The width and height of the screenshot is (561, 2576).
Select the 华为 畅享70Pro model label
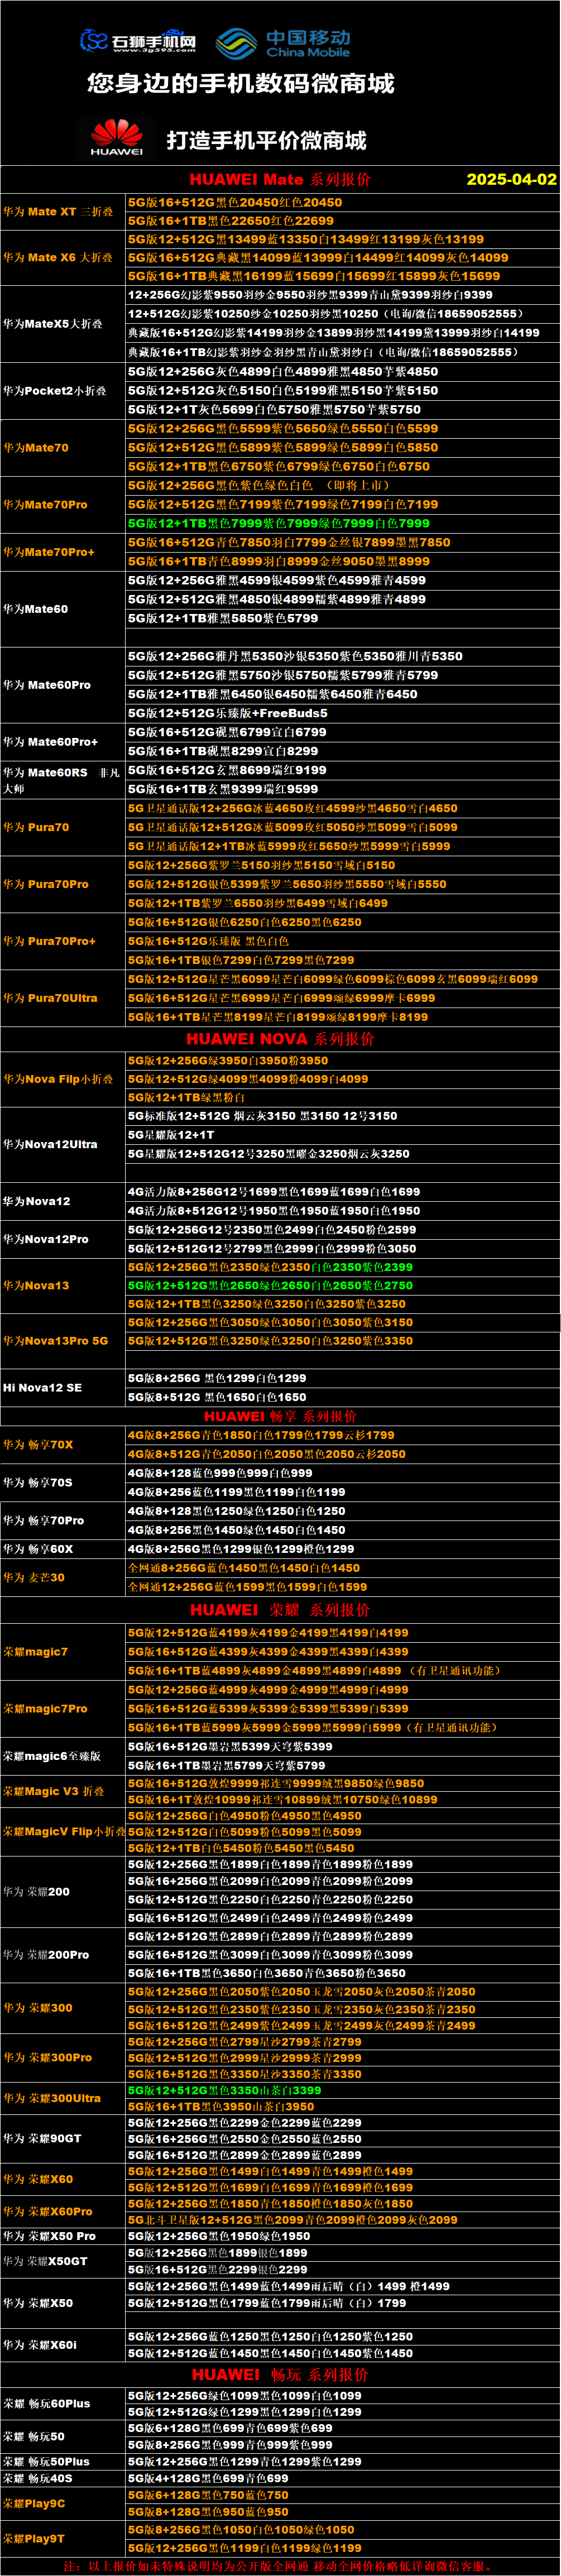tap(44, 1521)
